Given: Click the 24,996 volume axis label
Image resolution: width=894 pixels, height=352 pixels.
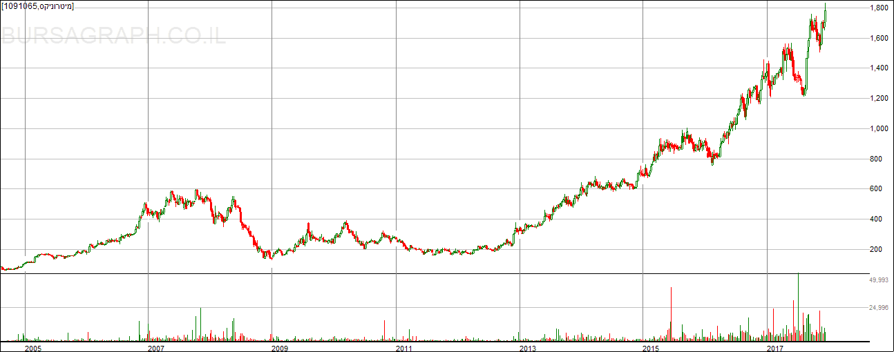Looking at the screenshot, I should click(878, 308).
